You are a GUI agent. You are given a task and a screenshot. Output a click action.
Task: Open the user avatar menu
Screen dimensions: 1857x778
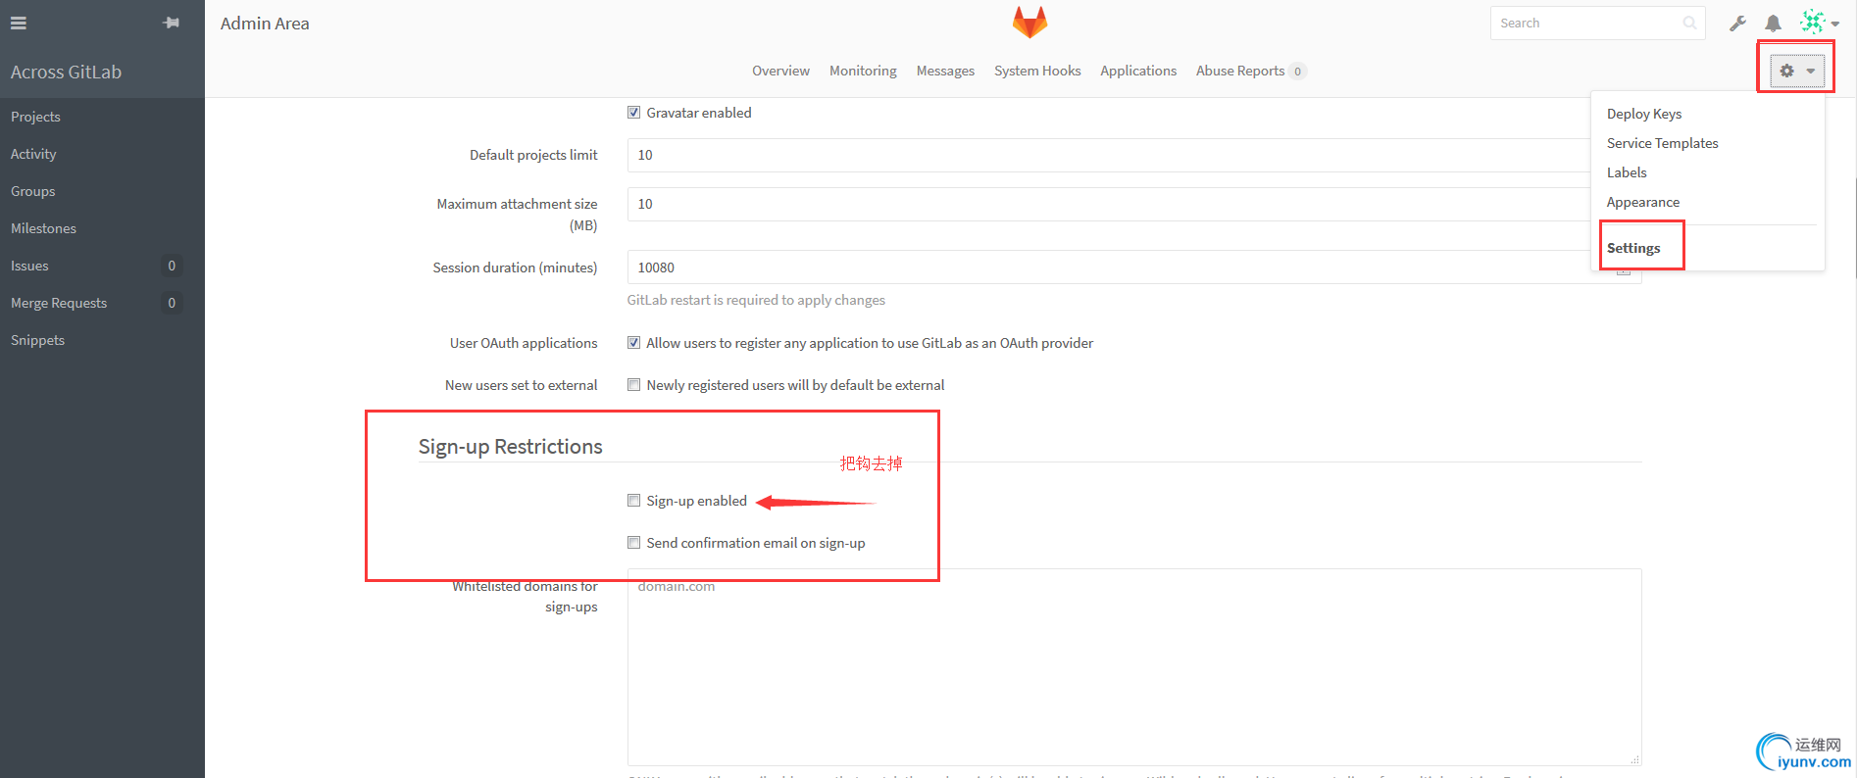pyautogui.click(x=1819, y=23)
